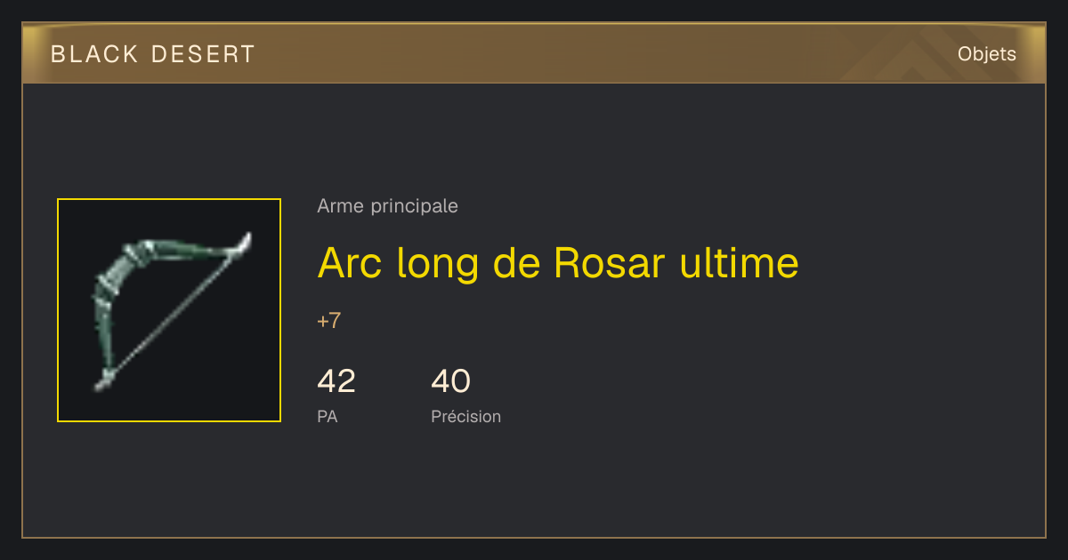The image size is (1068, 560).
Task: Click the BLACK DESERT header title
Action: coord(153,54)
